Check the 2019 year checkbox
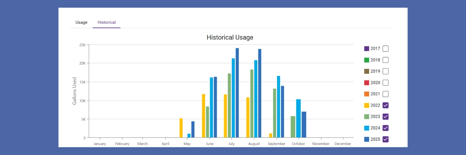 (386, 71)
